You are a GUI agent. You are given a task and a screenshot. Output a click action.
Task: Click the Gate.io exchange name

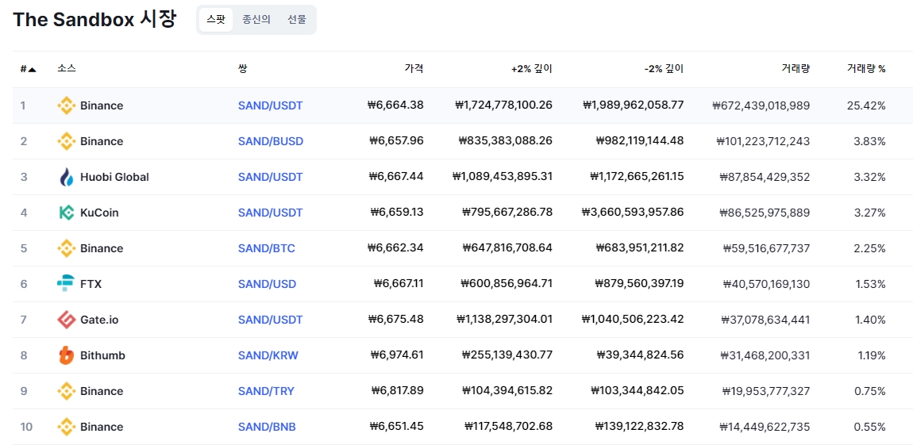point(98,320)
